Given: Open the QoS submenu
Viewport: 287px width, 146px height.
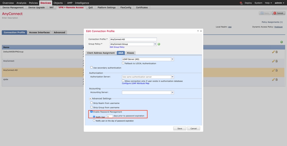Looking at the screenshot, I should click(90, 7).
